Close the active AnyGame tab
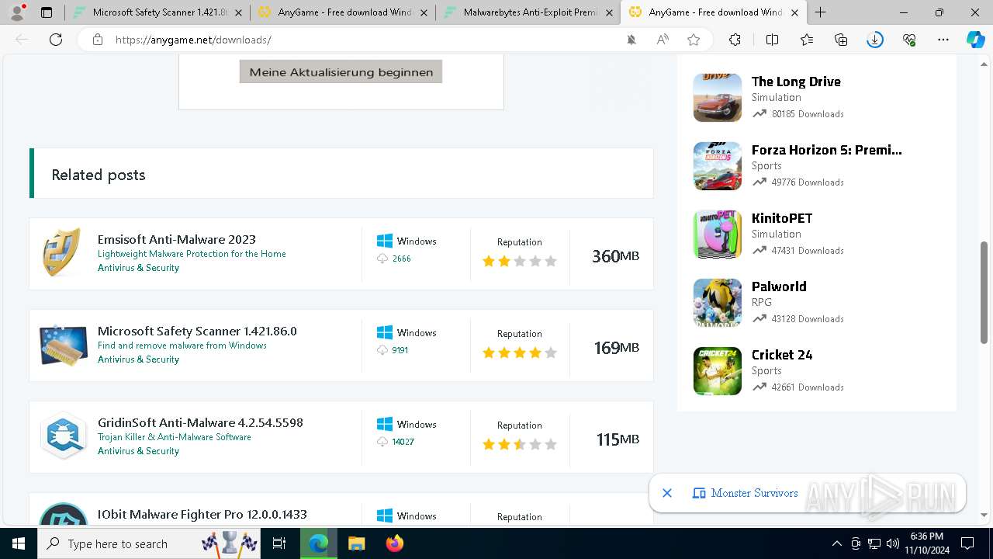This screenshot has width=993, height=559. pos(794,12)
